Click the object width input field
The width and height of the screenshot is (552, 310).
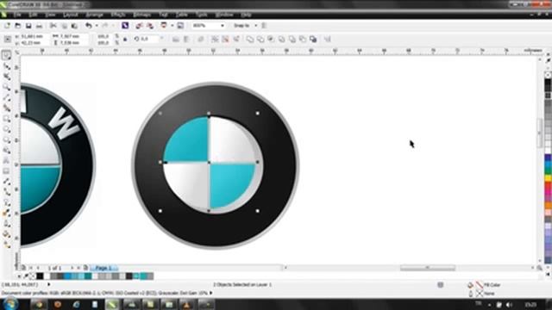click(x=72, y=36)
